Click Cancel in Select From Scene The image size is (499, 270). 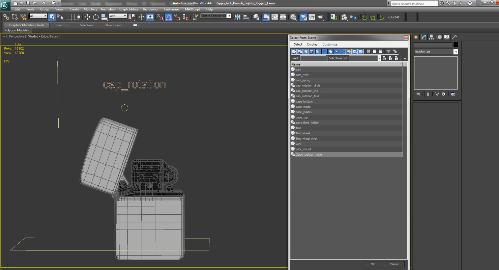(x=394, y=264)
